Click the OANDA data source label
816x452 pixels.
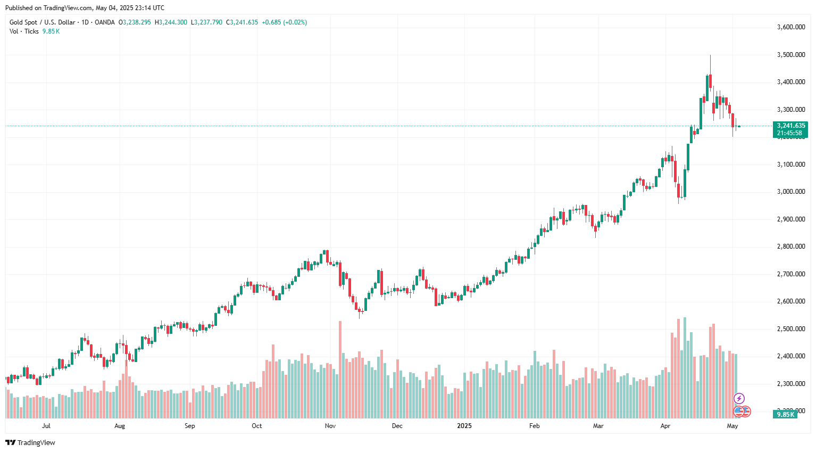104,22
